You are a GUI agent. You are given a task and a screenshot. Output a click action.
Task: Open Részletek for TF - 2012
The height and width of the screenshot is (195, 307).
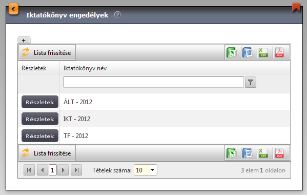[x=40, y=136]
